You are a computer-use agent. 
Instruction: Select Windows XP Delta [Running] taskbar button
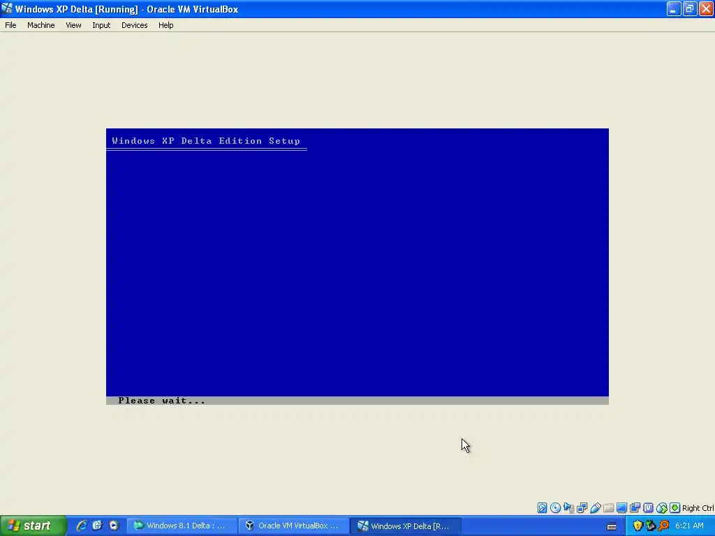coord(406,526)
